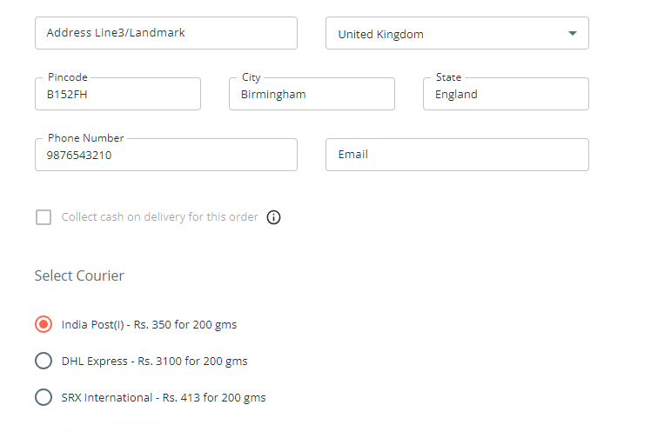Click the info icon beside cash on delivery
Image resolution: width=671 pixels, height=438 pixels.
click(x=273, y=217)
